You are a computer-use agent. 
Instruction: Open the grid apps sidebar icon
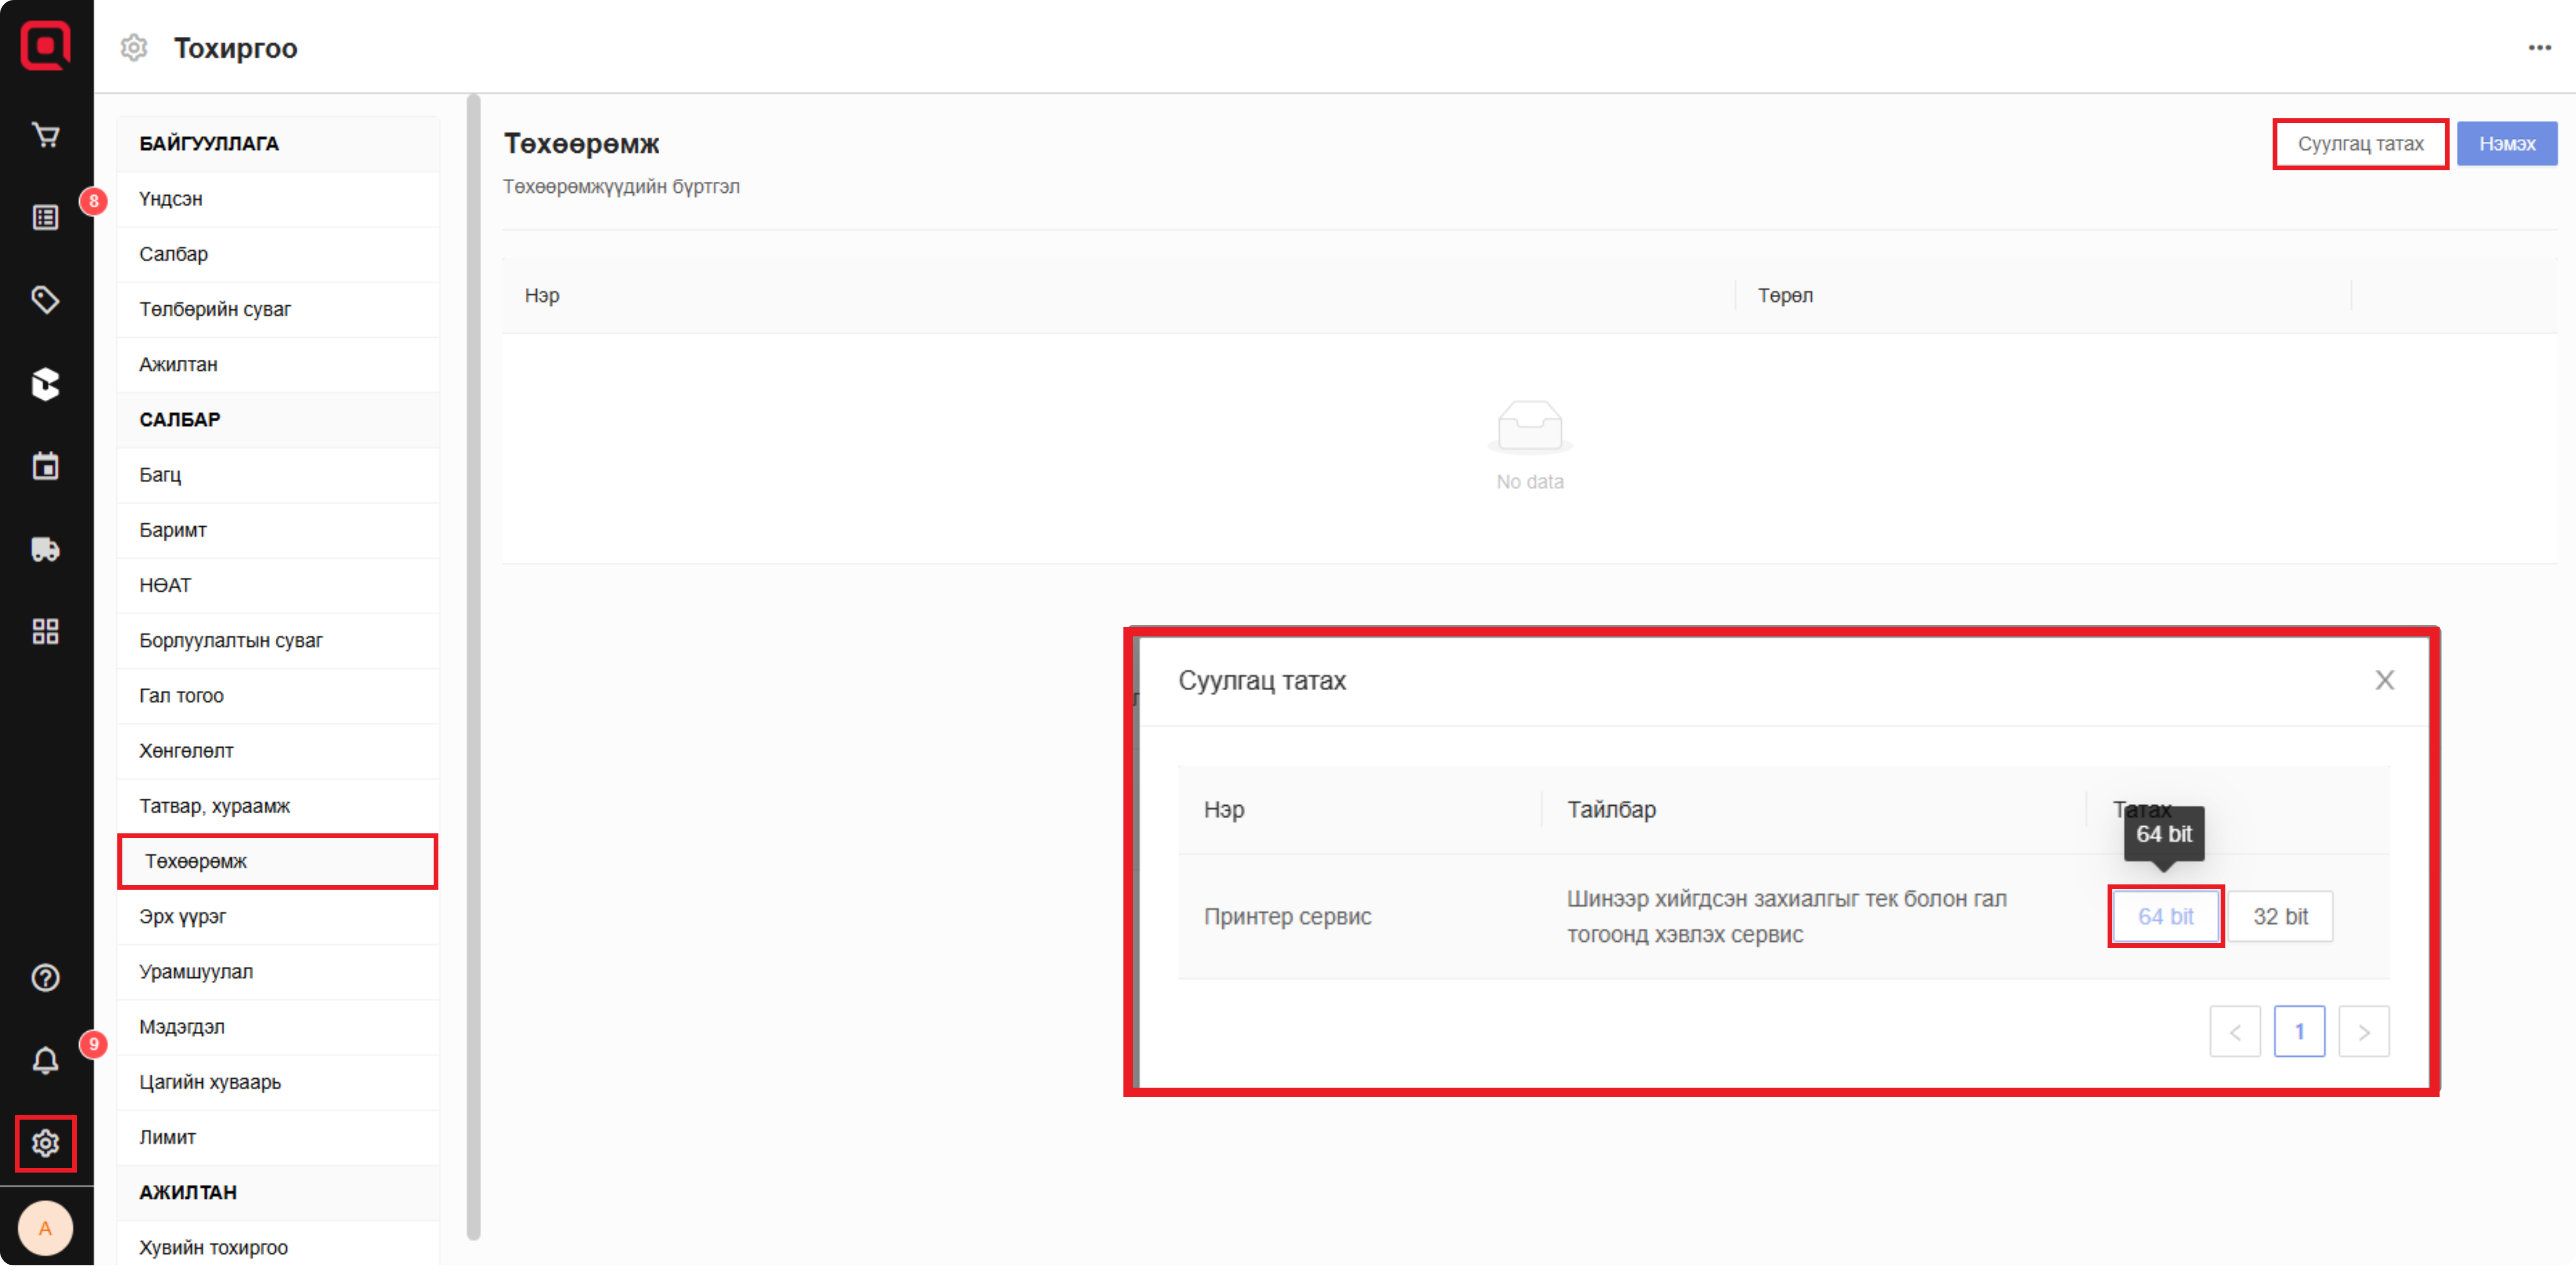coord(45,631)
